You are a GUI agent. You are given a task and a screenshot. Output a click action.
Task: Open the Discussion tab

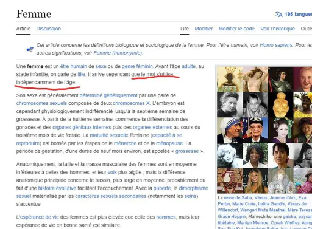(49, 29)
